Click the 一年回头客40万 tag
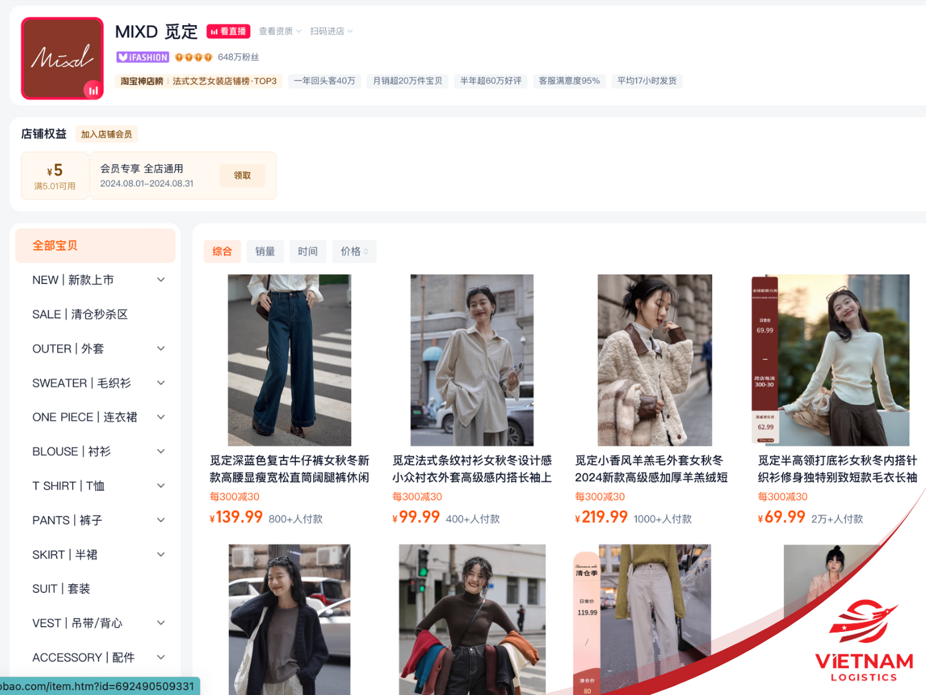This screenshot has height=695, width=926. [325, 81]
